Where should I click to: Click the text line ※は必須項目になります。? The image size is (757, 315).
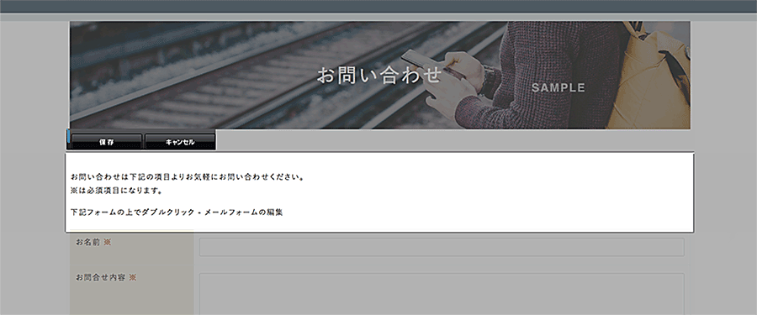[x=116, y=191]
